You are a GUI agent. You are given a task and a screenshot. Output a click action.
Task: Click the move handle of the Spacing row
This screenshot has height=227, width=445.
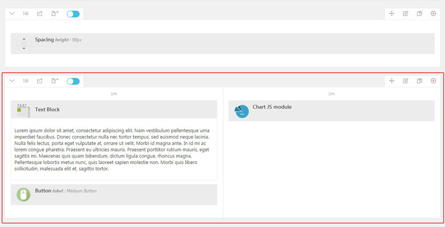point(392,14)
